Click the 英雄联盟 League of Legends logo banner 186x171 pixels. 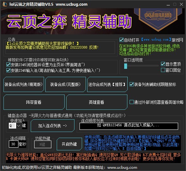(158, 20)
